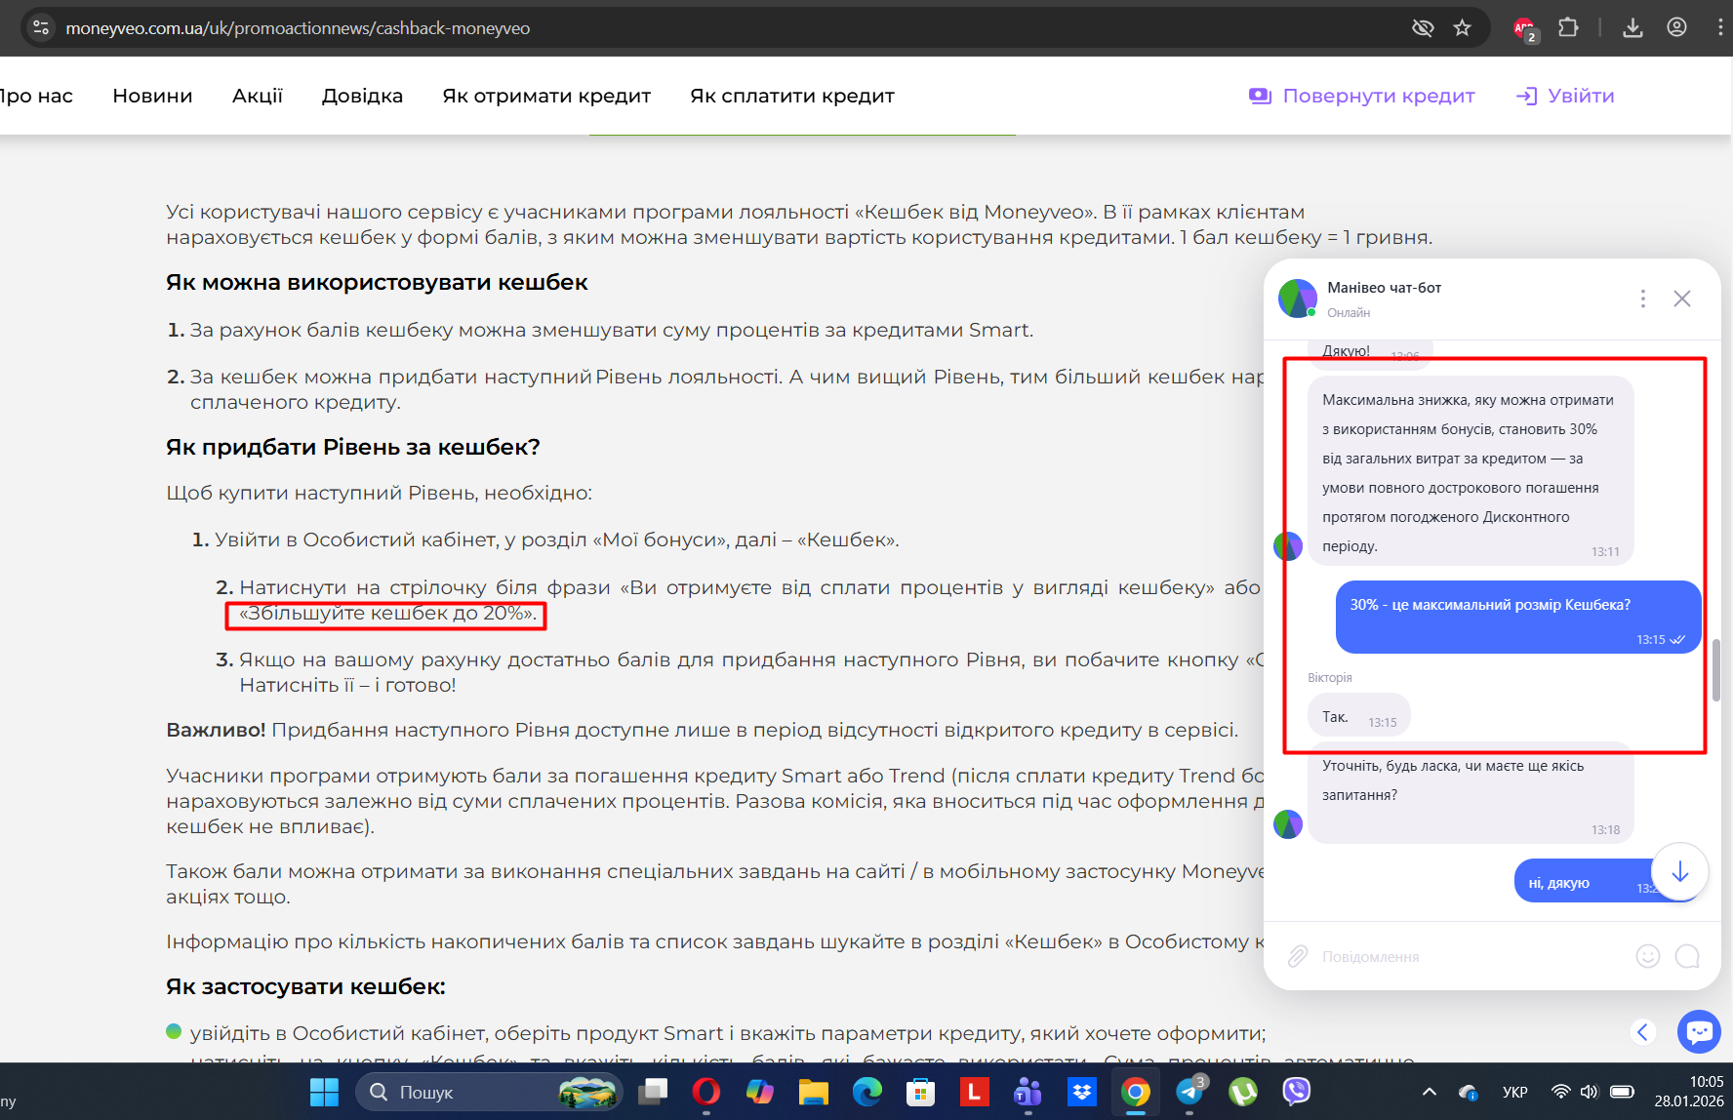The image size is (1733, 1120).
Task: Show hidden system tray icons
Action: coord(1430,1092)
